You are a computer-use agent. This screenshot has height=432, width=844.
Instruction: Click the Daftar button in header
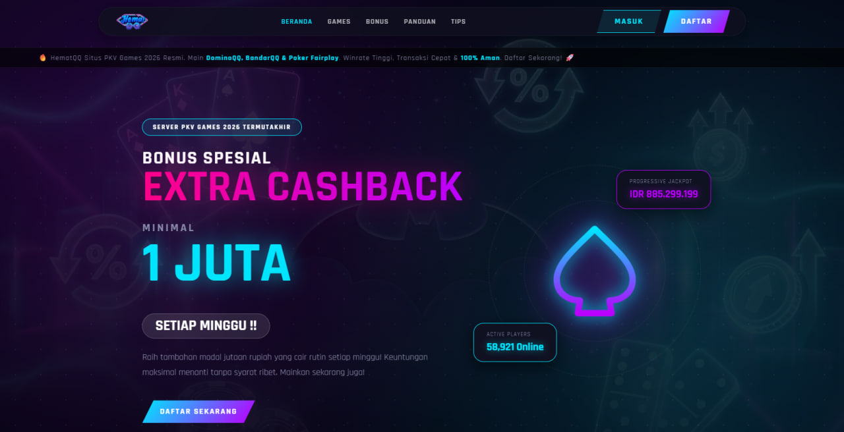[x=696, y=22]
